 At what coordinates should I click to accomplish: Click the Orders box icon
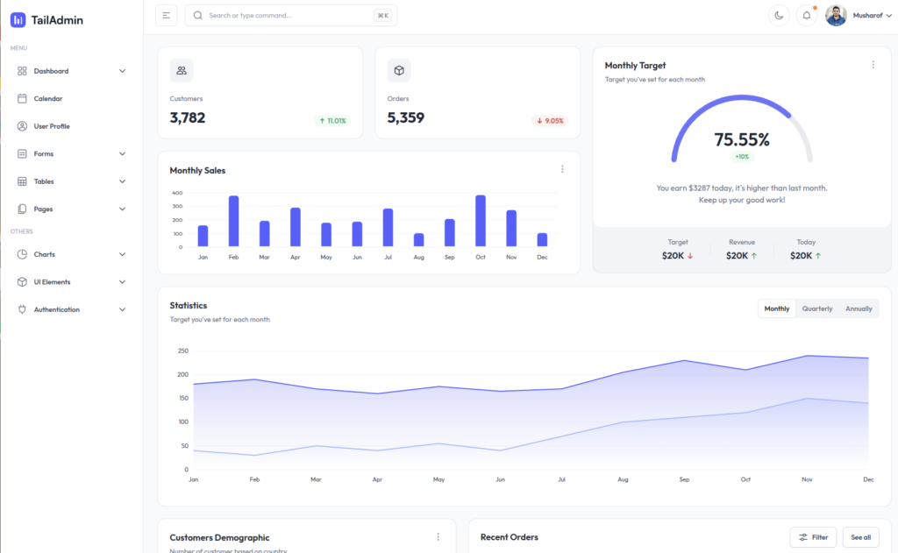click(399, 70)
